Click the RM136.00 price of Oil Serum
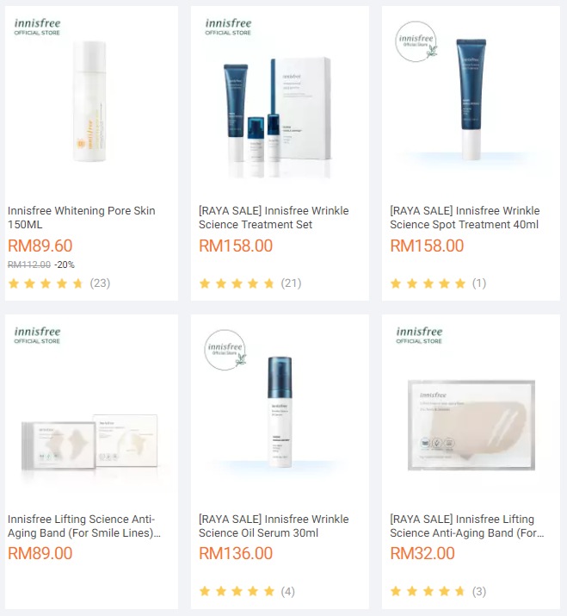This screenshot has height=616, width=567. (236, 553)
